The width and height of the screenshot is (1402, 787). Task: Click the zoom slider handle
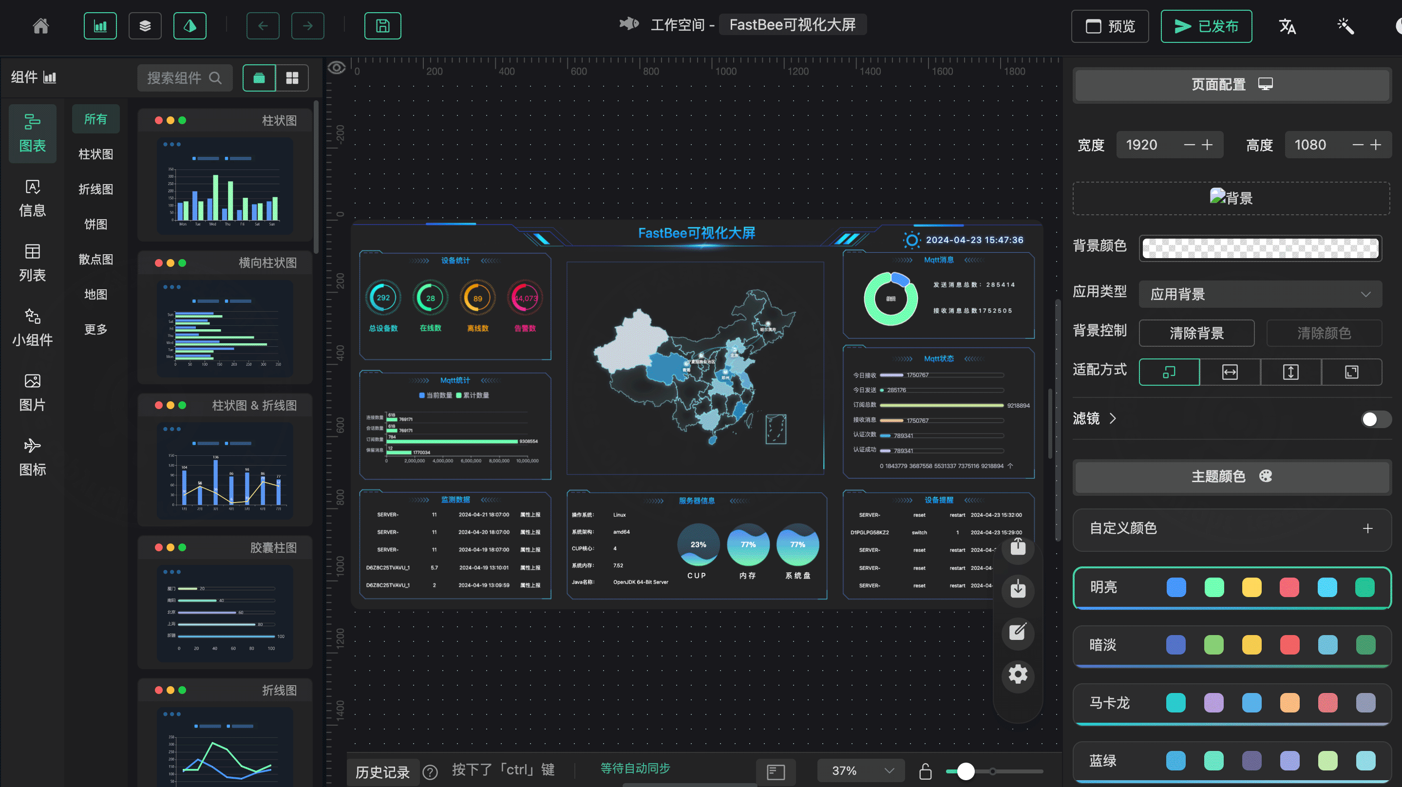click(x=966, y=770)
